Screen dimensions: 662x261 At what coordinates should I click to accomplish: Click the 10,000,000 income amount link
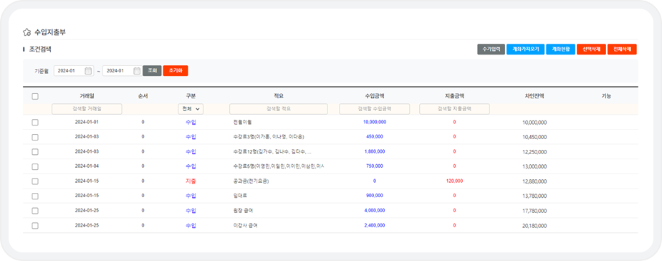click(375, 122)
